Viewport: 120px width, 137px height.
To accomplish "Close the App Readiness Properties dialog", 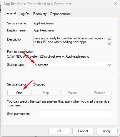I will tap(115, 4).
